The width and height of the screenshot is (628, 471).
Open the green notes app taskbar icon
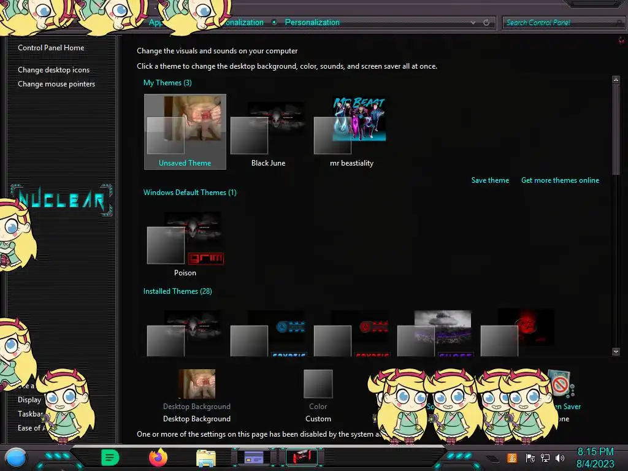click(x=110, y=458)
